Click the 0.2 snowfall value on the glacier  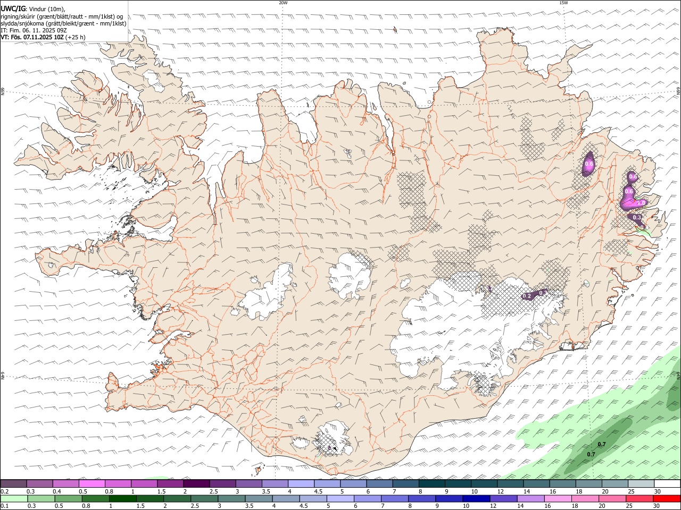(527, 296)
